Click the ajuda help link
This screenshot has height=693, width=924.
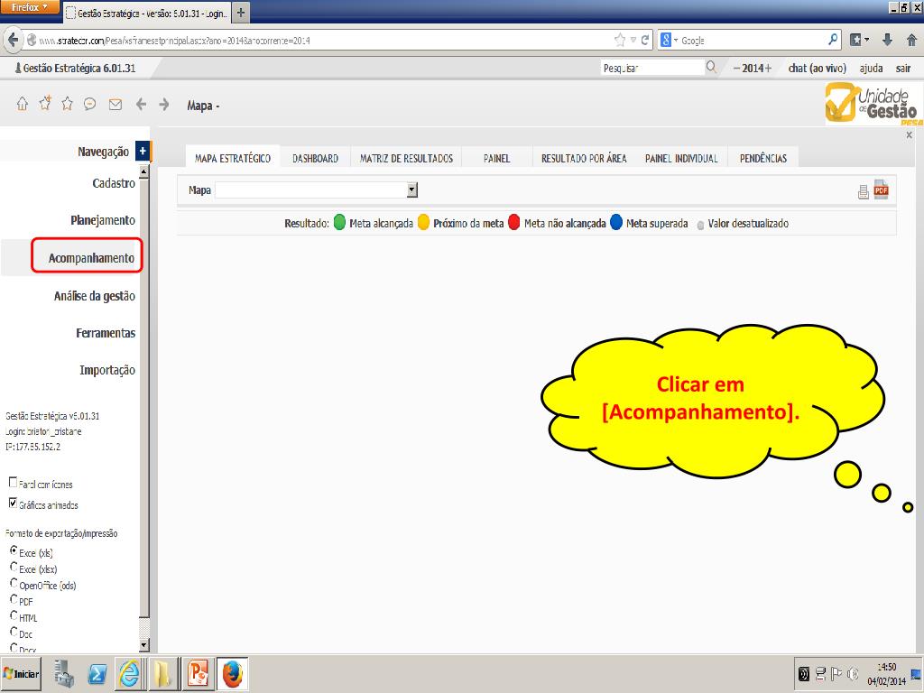tap(871, 68)
